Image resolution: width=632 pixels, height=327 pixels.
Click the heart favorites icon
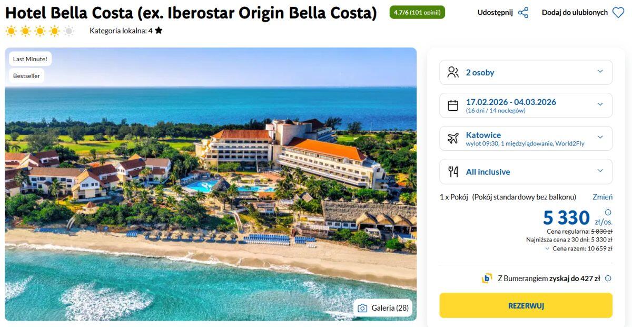[618, 13]
